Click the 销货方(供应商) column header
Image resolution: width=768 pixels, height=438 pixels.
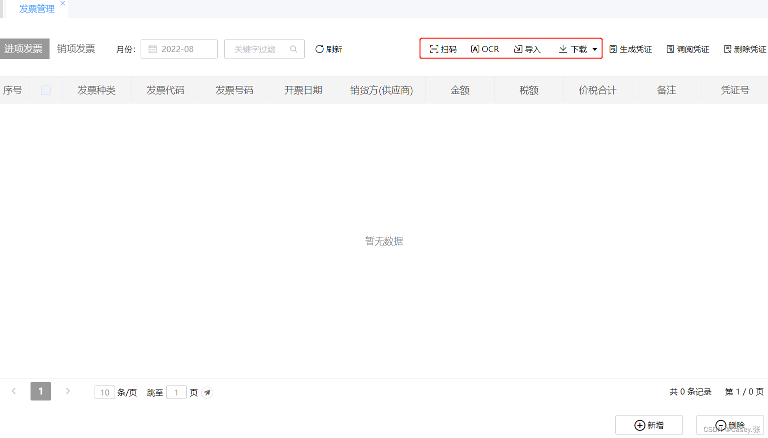pos(382,90)
